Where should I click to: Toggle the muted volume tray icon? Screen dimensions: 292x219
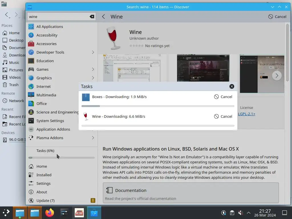tap(240, 213)
